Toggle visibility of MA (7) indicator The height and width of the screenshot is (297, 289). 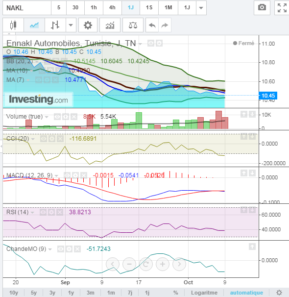click(39, 80)
